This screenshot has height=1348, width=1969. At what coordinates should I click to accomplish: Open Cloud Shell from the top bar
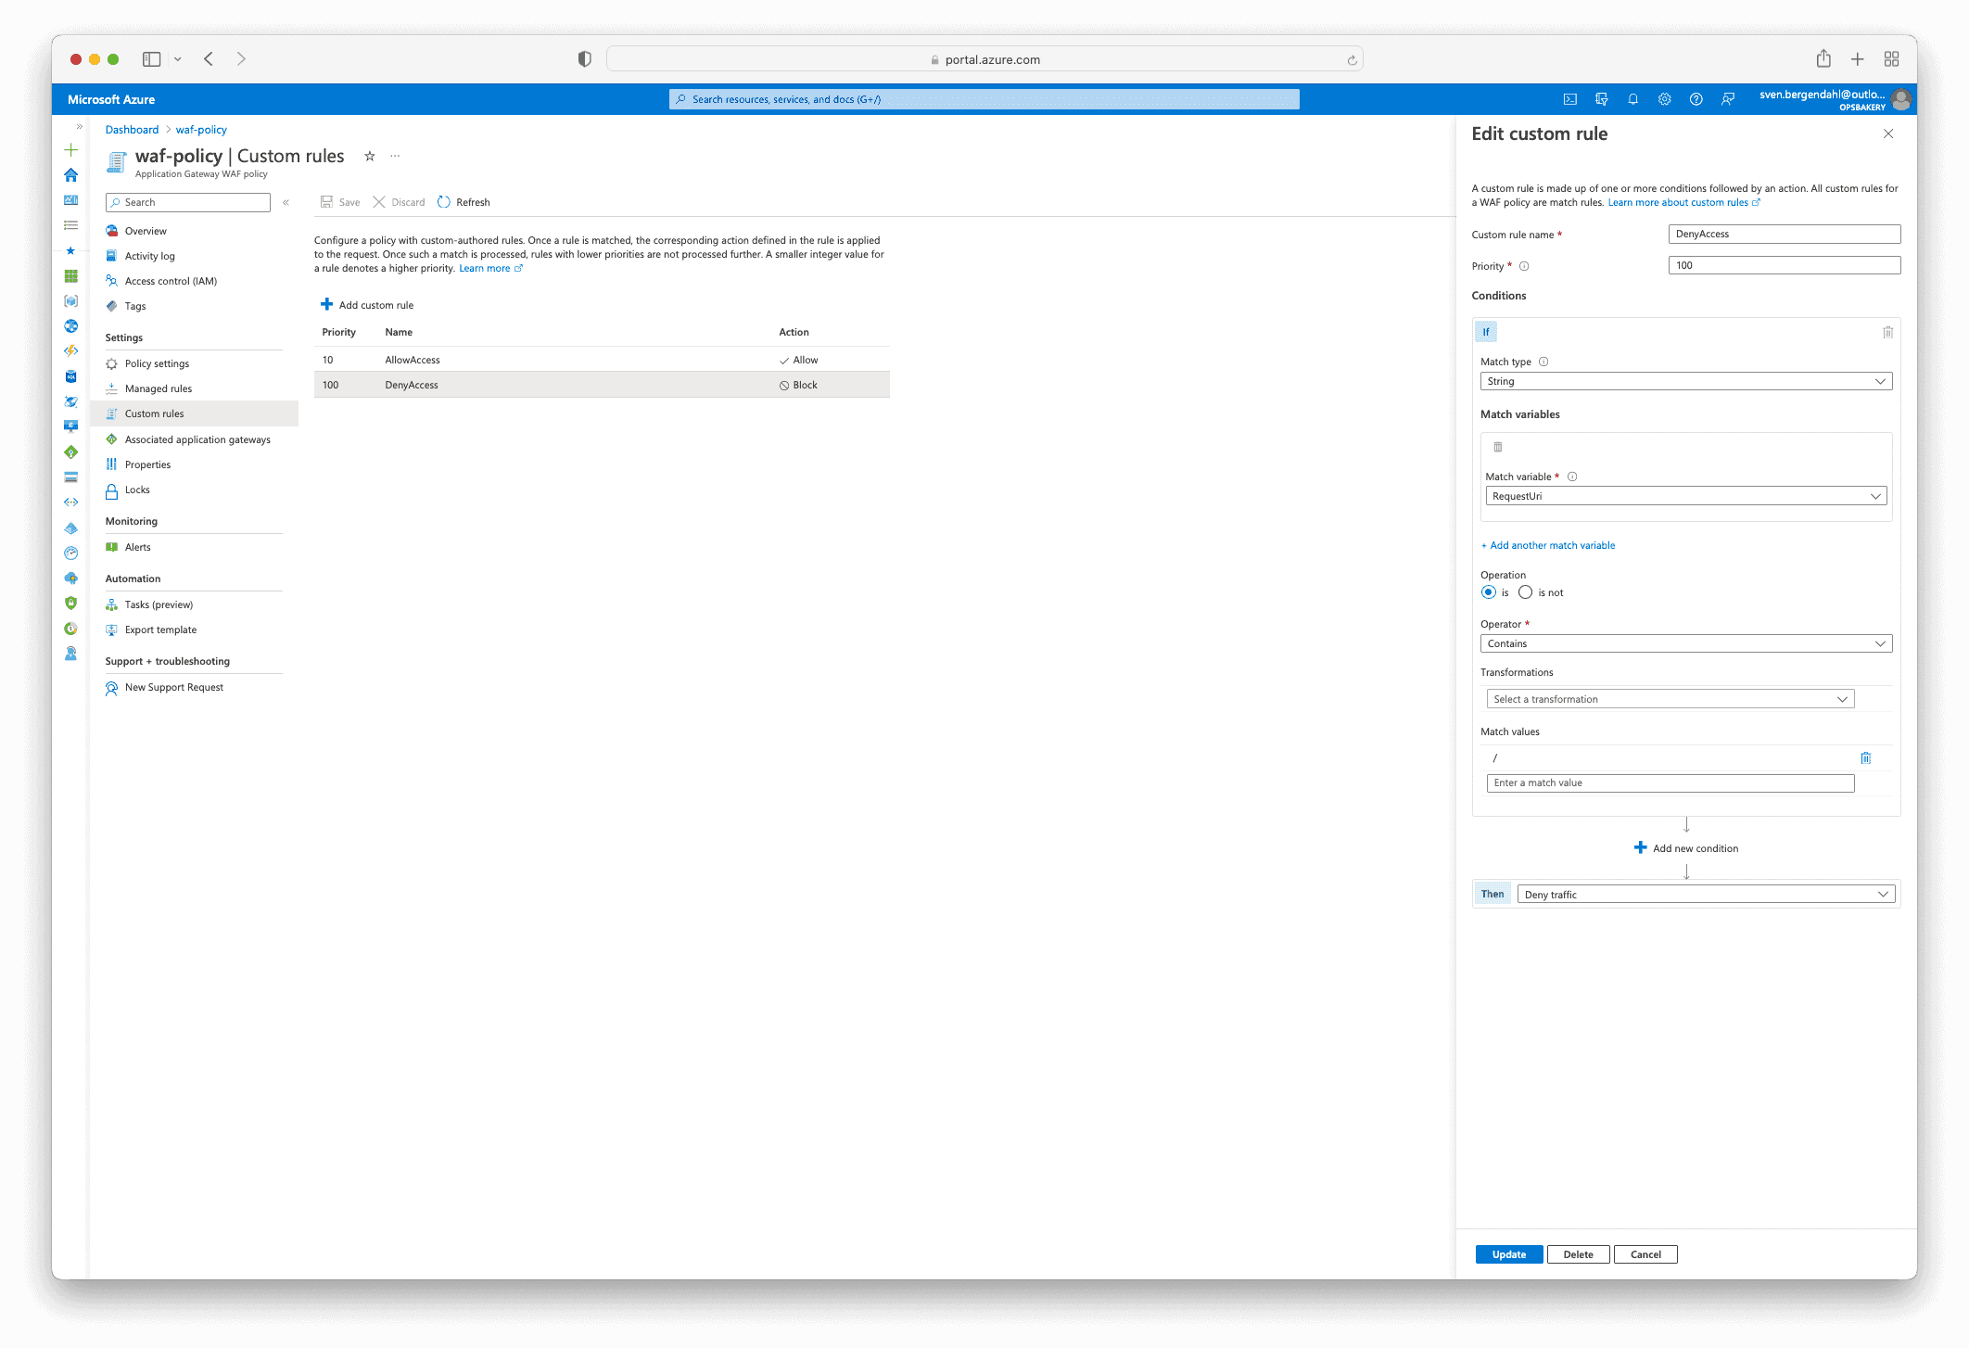pos(1569,99)
